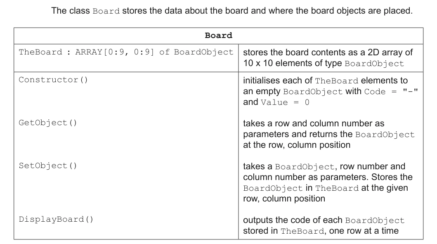Image resolution: width=437 pixels, height=244 pixels.
Task: Click the intro sentence about class Board
Action: [232, 11]
